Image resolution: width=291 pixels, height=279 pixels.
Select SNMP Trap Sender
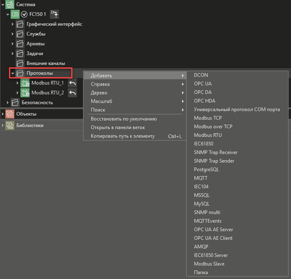(237, 161)
